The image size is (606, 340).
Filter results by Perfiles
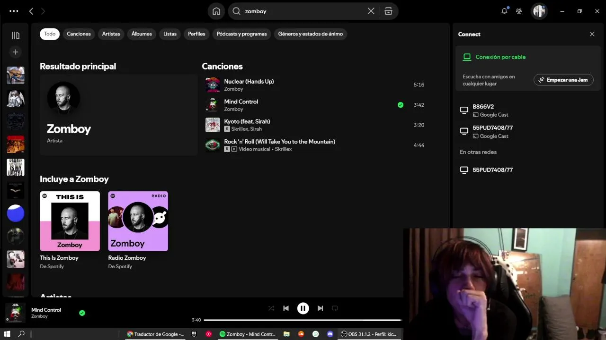(x=196, y=34)
